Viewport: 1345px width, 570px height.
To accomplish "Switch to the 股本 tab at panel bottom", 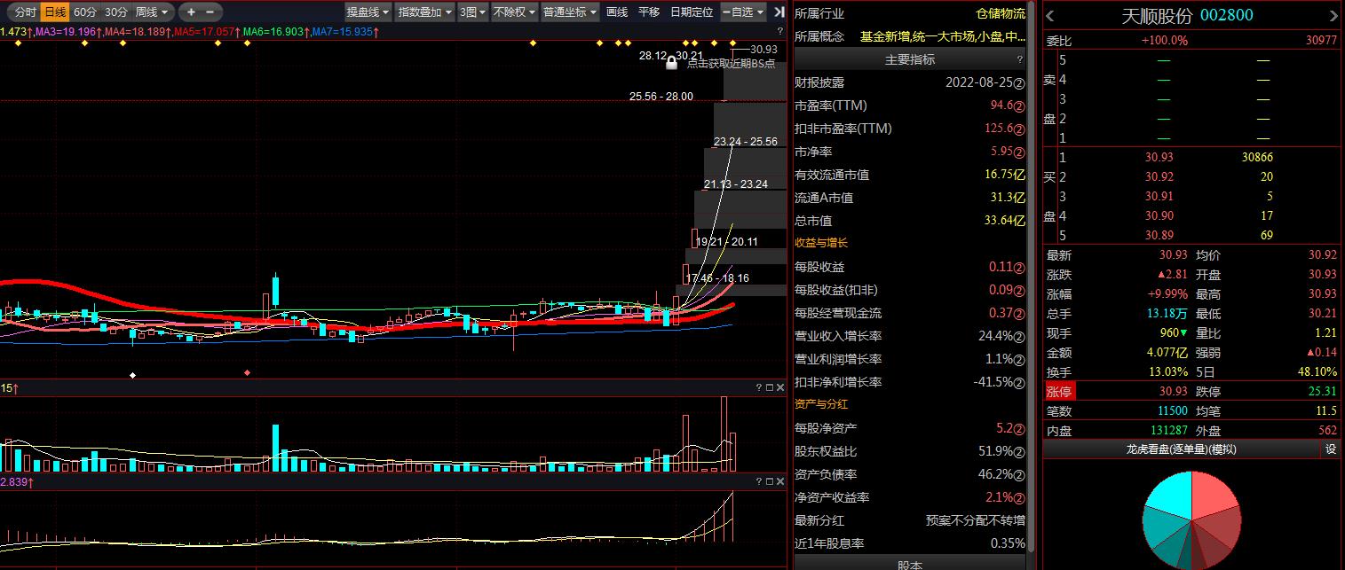I will 910,565.
